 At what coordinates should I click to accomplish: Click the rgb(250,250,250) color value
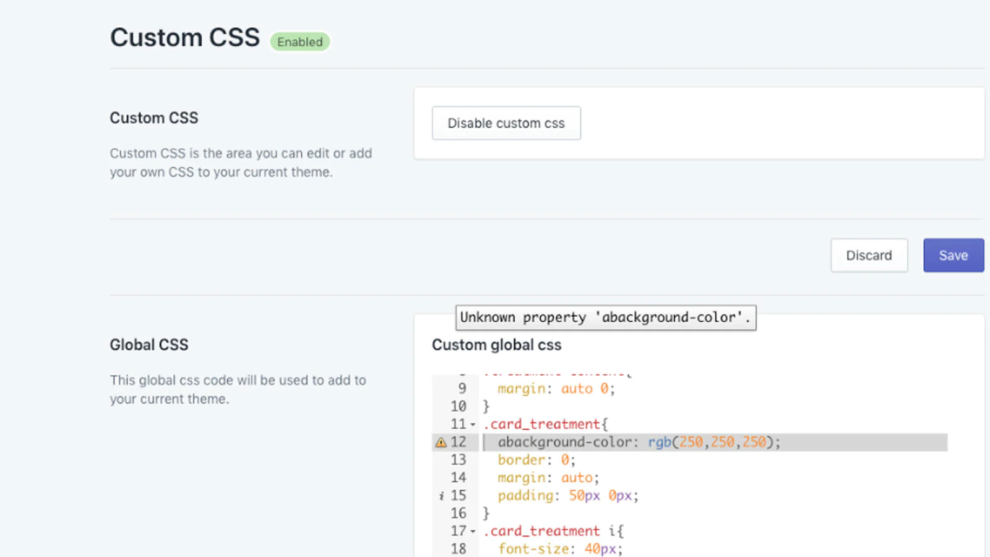(713, 443)
